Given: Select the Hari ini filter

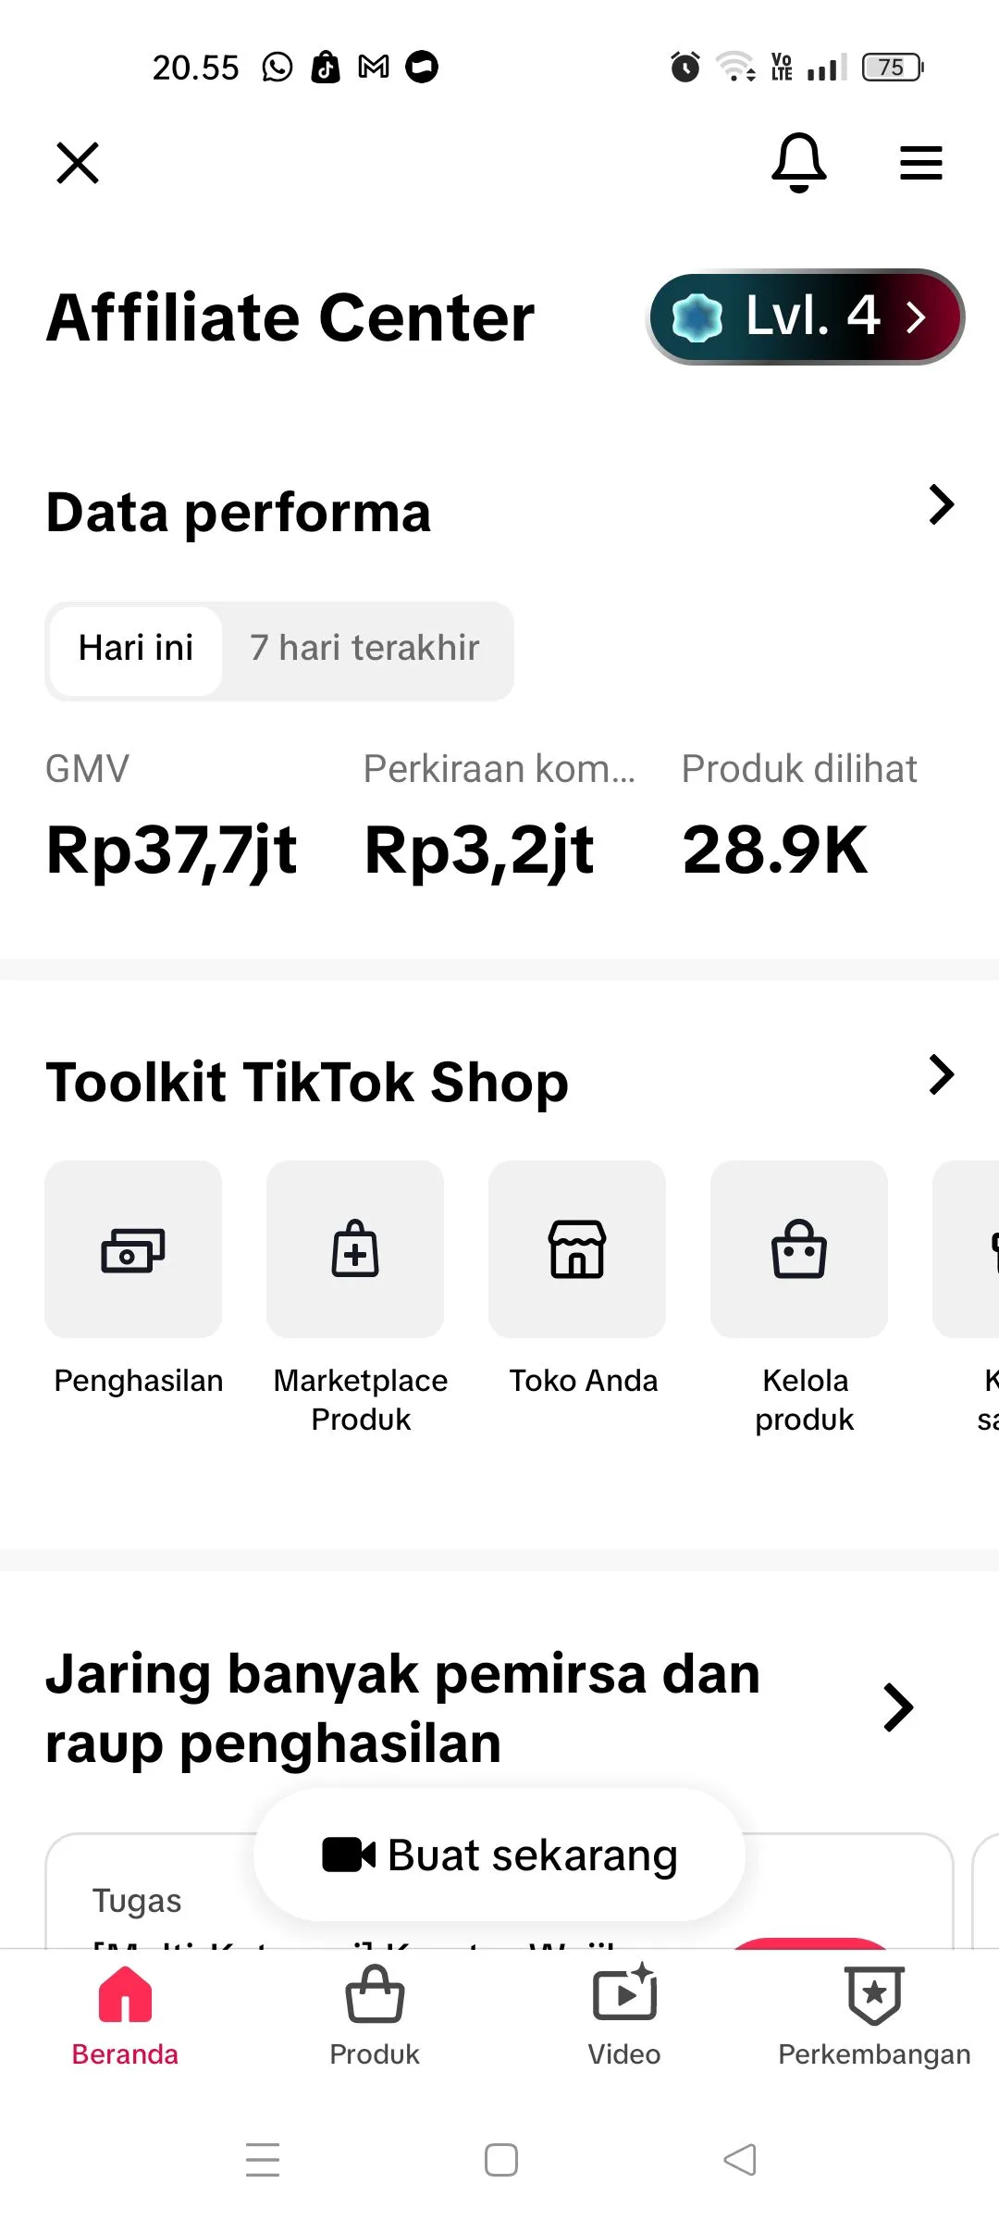Looking at the screenshot, I should coord(136,649).
